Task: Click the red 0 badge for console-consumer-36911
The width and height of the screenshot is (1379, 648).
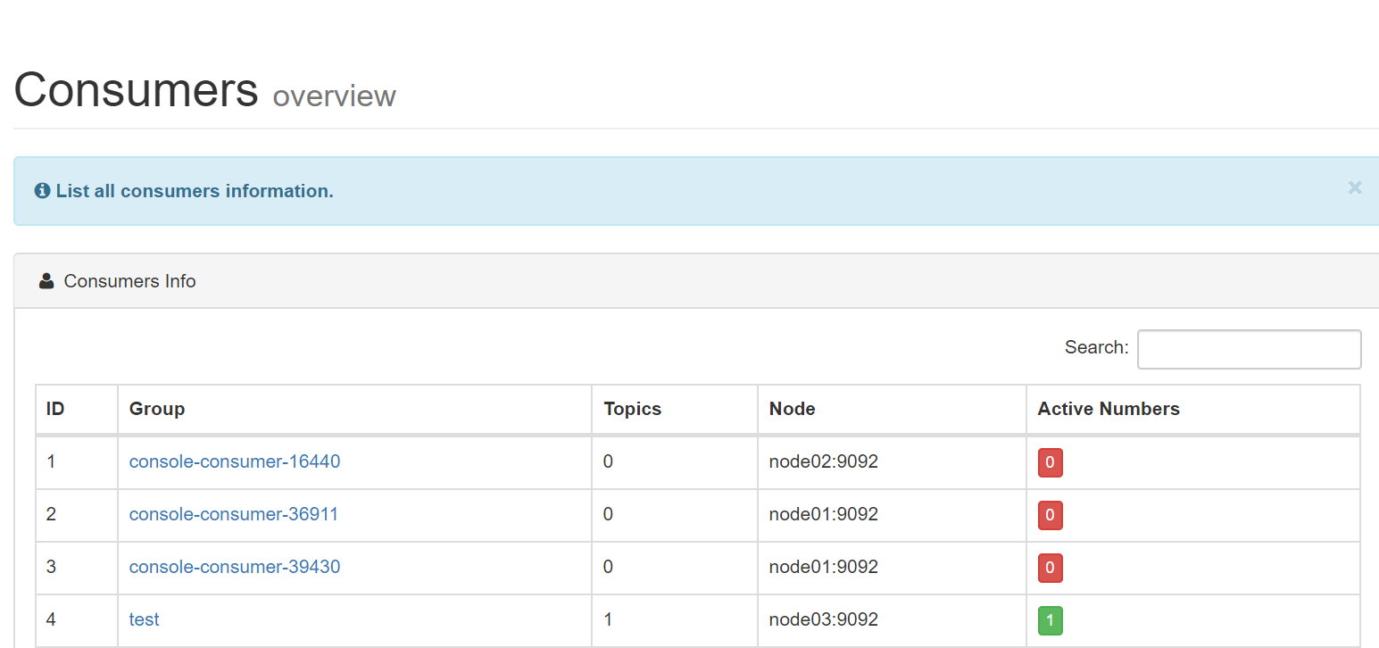Action: [x=1050, y=516]
